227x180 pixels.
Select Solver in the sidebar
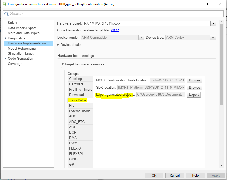13,23
